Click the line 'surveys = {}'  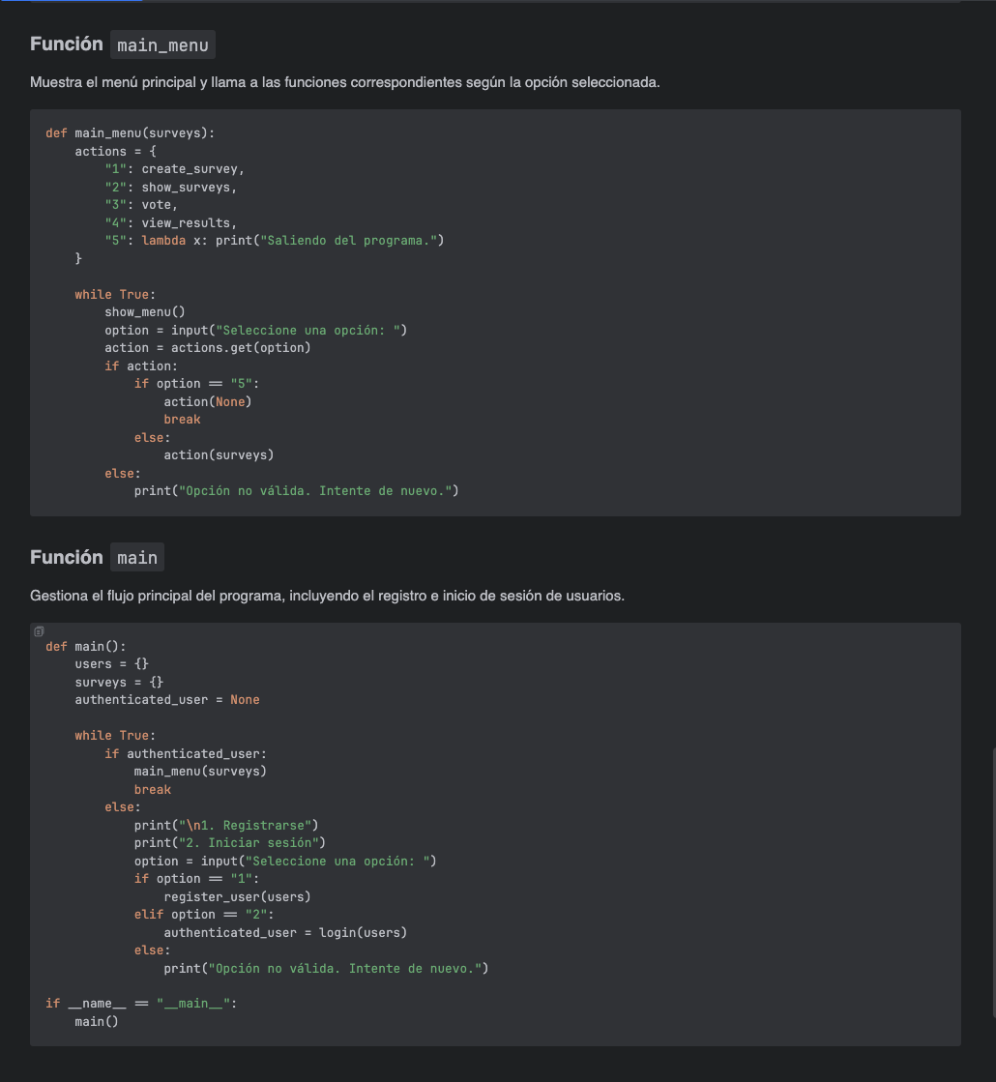119,682
